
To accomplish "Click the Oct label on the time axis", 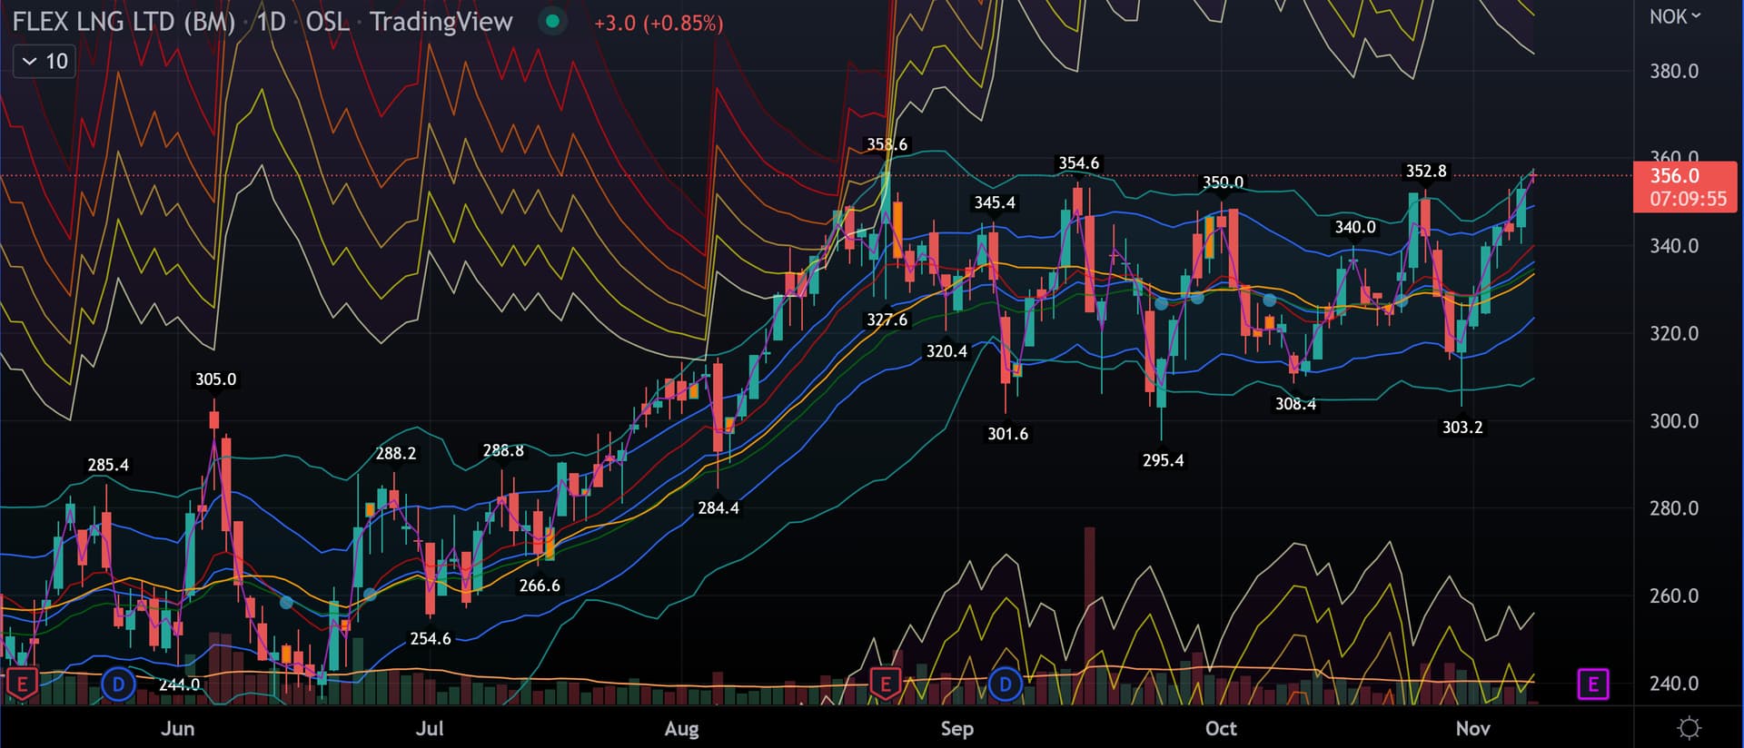I will tap(1220, 728).
